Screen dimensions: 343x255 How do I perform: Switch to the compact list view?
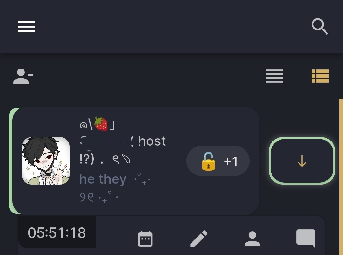(274, 76)
